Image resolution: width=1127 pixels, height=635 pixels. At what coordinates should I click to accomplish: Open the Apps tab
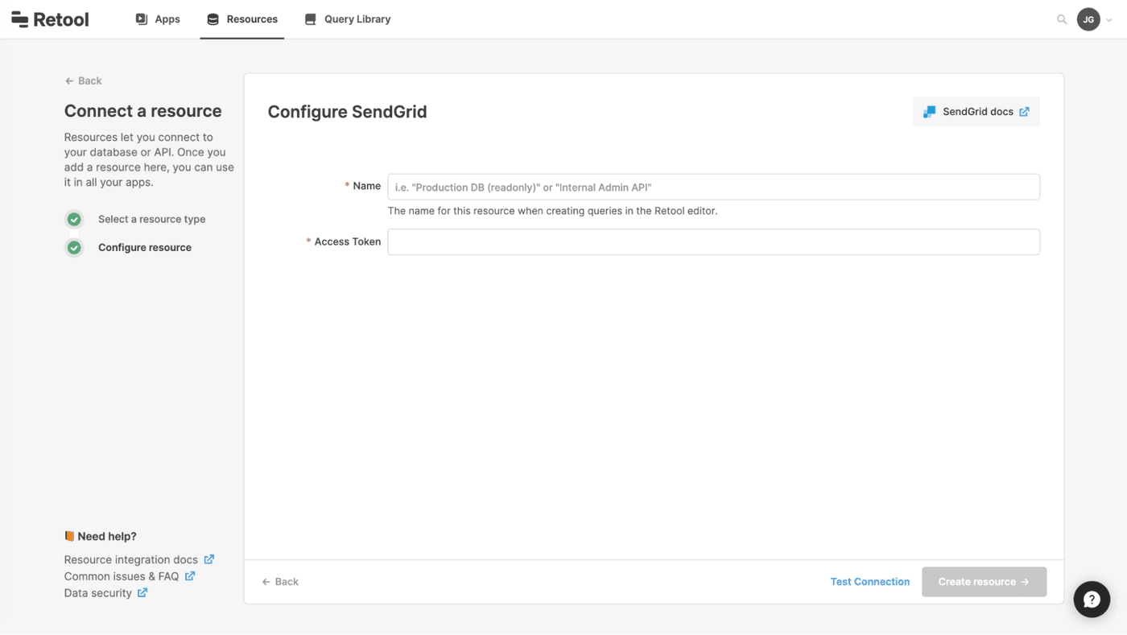(x=158, y=19)
